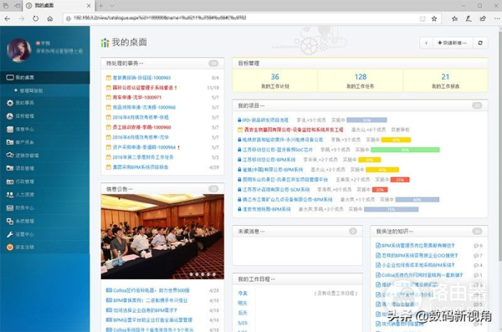
Task: Click the collapse arrow button at top right
Action: [x=426, y=43]
